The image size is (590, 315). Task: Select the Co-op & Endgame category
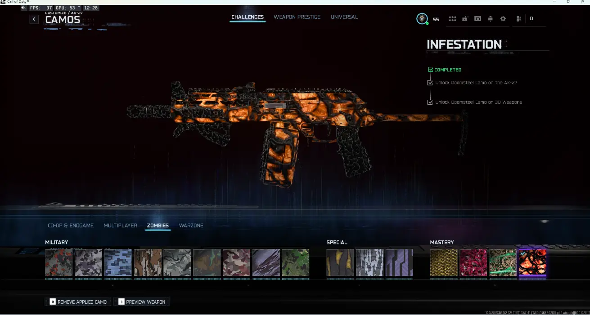(x=71, y=226)
